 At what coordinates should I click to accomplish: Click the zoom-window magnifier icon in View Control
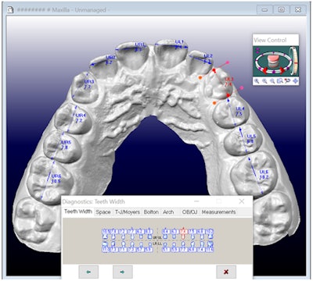coord(280,81)
